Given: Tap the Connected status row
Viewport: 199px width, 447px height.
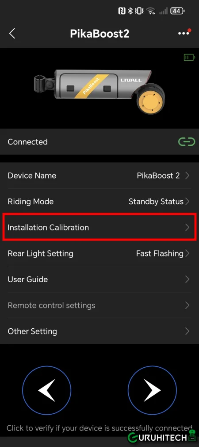Looking at the screenshot, I should 99,142.
